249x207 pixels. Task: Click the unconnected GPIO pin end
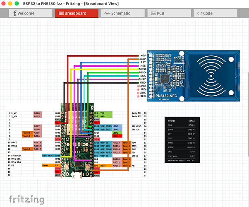point(138,86)
